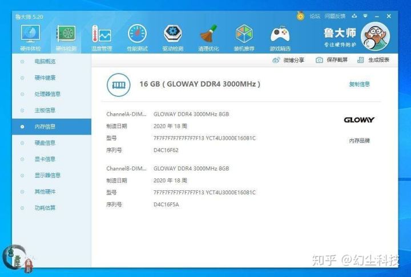Click the 鲁大师 avatar portrait
Viewport: 411px width, 277px height.
(x=375, y=36)
